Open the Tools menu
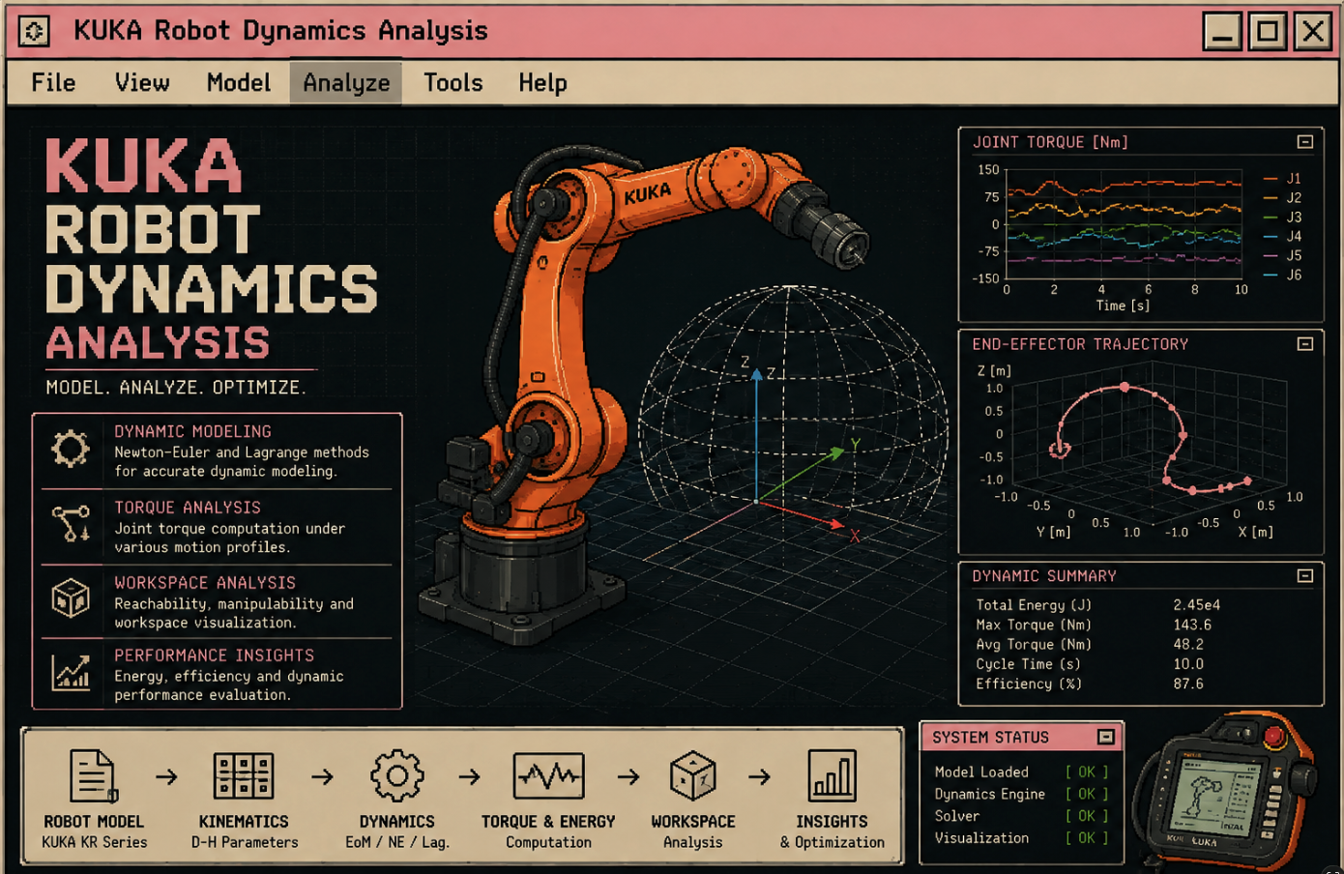This screenshot has height=874, width=1344. tap(453, 83)
